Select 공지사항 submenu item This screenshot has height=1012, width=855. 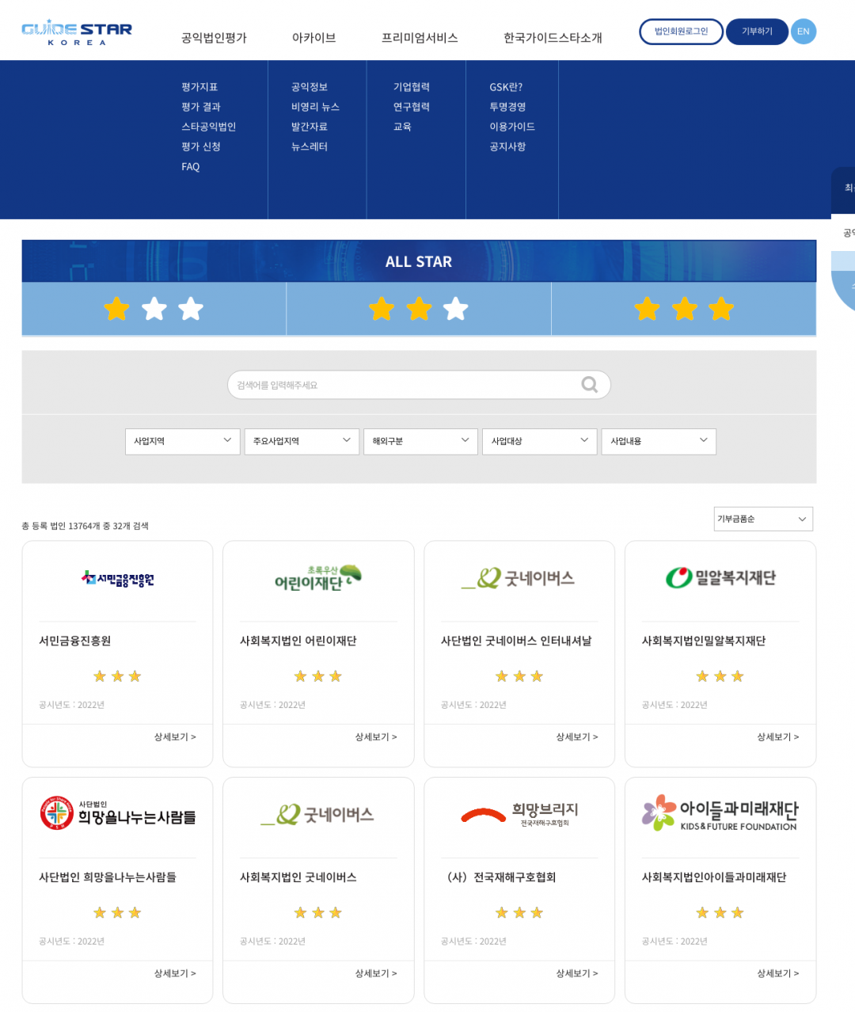[507, 146]
